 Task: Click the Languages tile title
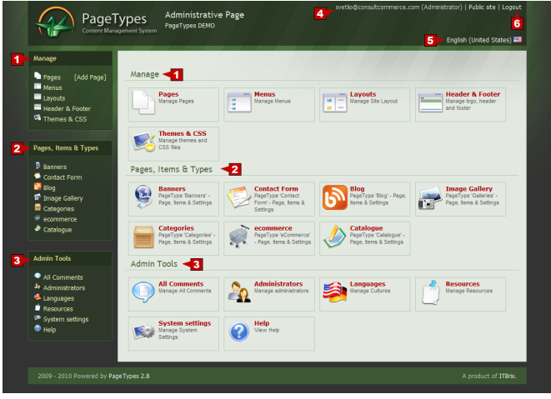coord(368,284)
